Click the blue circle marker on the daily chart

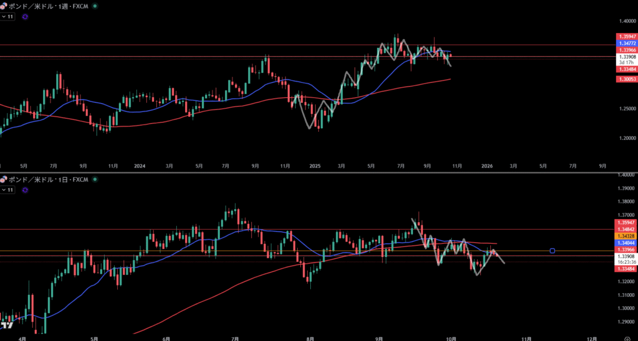tap(553, 251)
